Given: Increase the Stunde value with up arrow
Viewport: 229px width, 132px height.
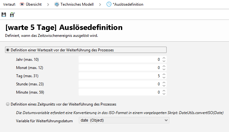Looking at the screenshot, I should (x=164, y=83).
